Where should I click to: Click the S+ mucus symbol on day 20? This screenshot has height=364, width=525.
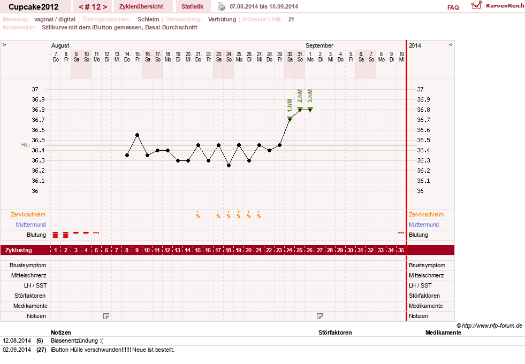[x=249, y=214]
